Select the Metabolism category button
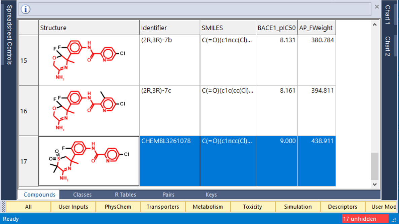399x224 pixels. coord(208,207)
